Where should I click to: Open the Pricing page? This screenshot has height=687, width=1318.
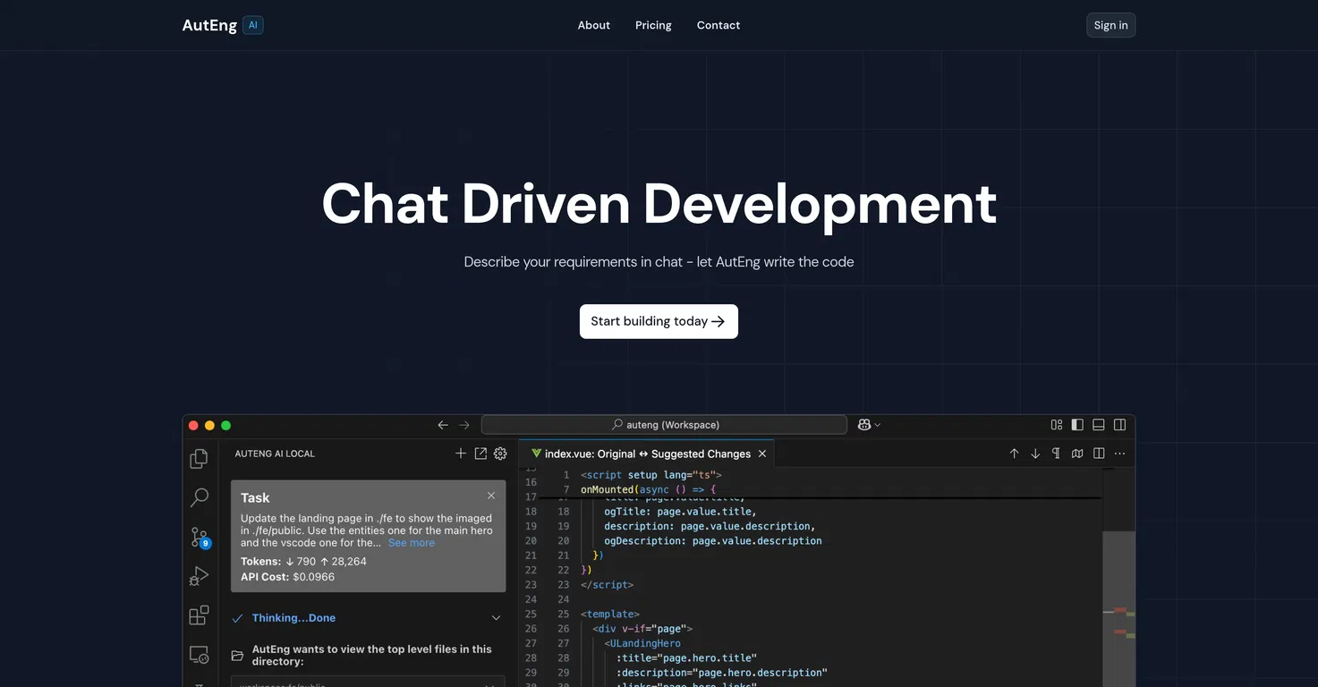[x=653, y=25]
